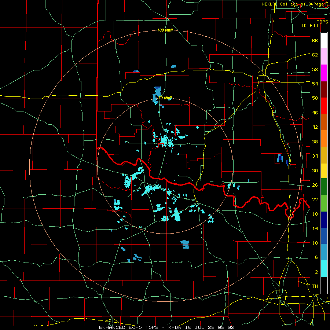Click the ENHANCED ECHO TOPS product title

coord(129,327)
